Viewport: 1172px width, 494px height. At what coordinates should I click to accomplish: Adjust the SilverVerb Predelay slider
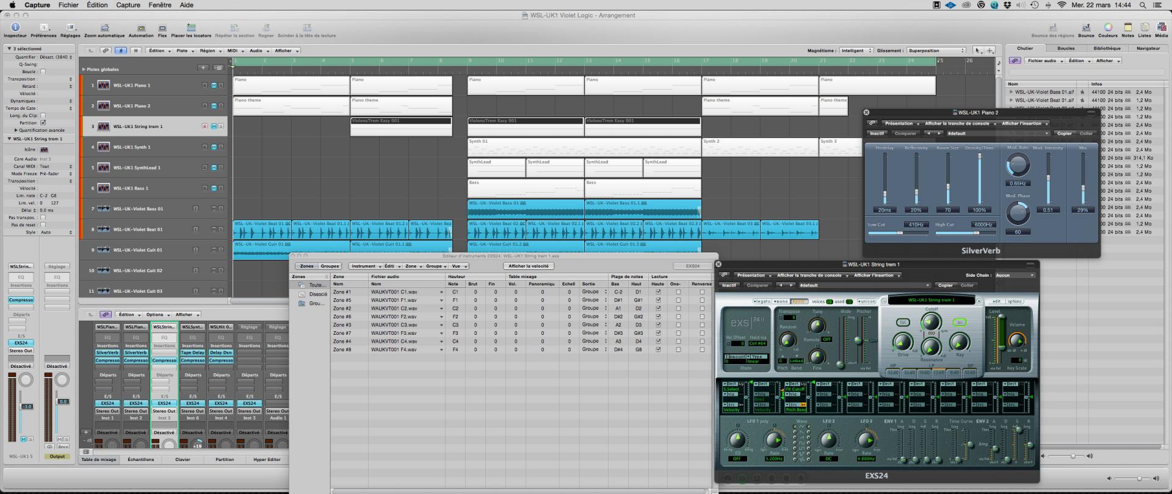point(884,195)
